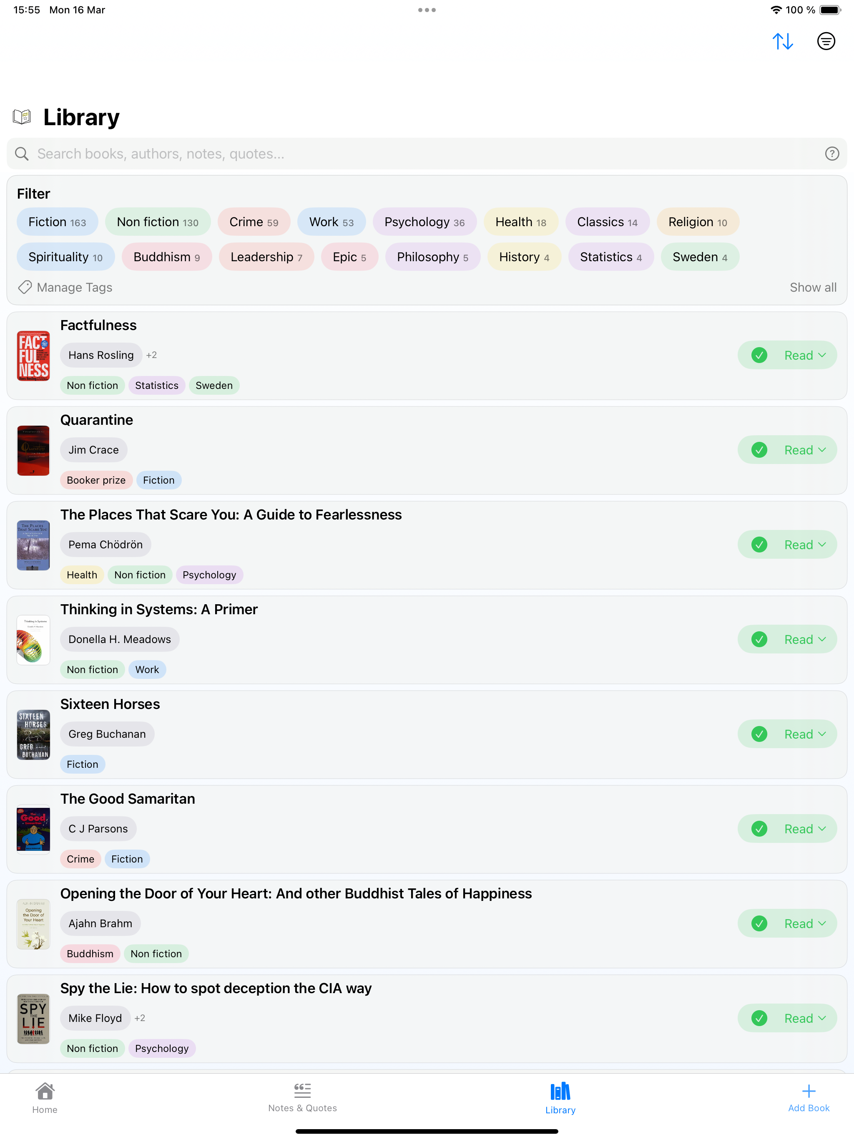Click the Show all link

click(x=813, y=287)
